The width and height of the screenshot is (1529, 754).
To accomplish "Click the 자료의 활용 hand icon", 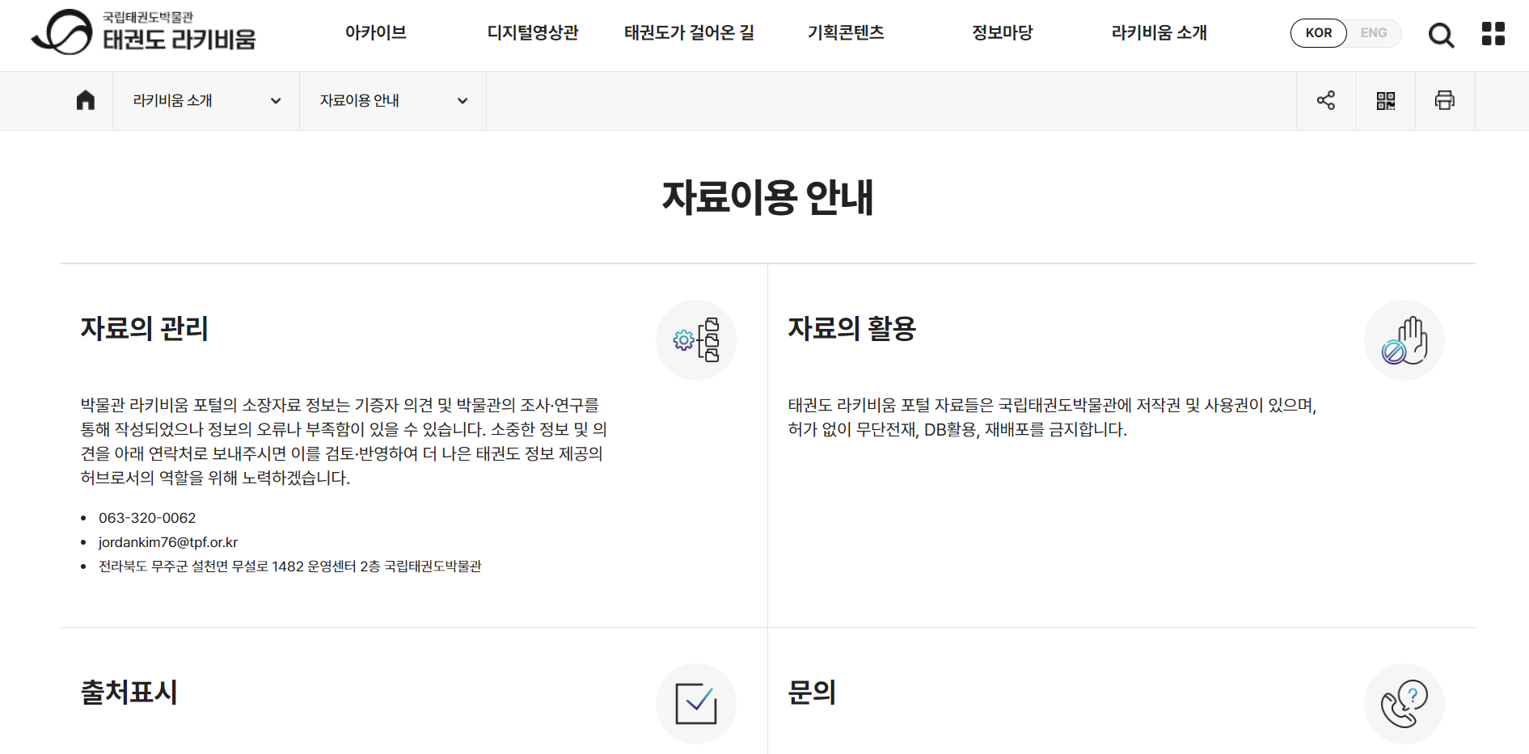I will pyautogui.click(x=1404, y=340).
